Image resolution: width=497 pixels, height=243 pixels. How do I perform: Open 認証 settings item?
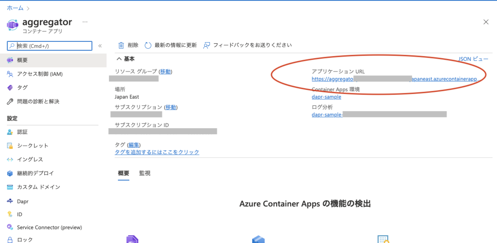[22, 132]
